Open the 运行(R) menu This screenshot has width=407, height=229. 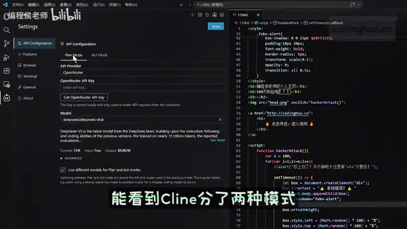[99, 4]
